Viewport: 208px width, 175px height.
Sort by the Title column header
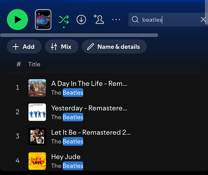34,64
